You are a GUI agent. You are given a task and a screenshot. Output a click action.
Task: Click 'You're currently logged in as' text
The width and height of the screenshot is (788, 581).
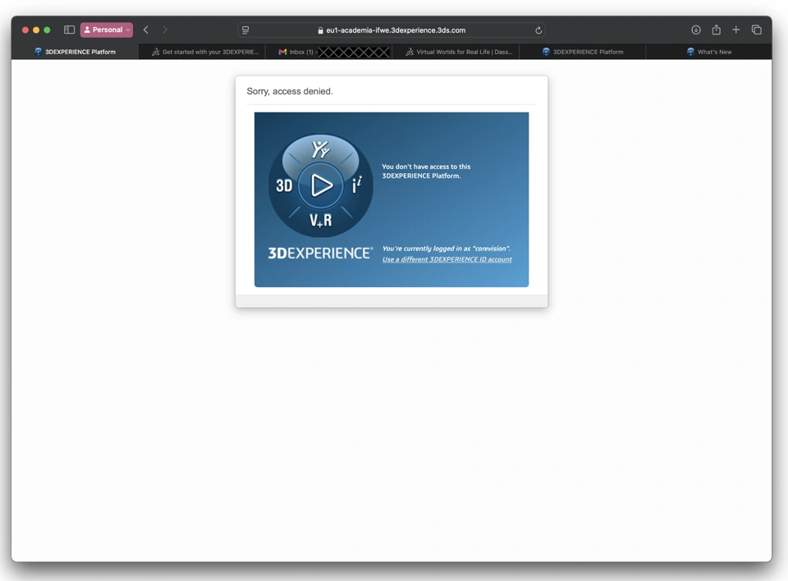447,249
